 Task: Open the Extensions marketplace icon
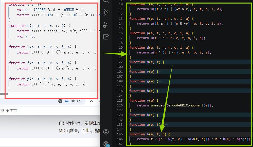coord(106,37)
